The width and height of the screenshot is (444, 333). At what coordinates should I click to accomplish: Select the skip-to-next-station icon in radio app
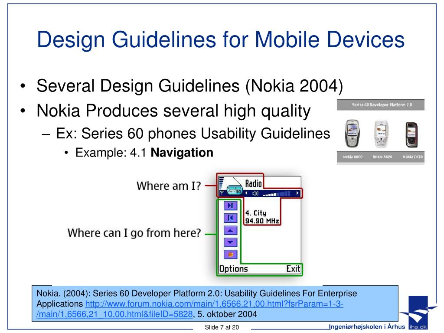click(x=231, y=206)
